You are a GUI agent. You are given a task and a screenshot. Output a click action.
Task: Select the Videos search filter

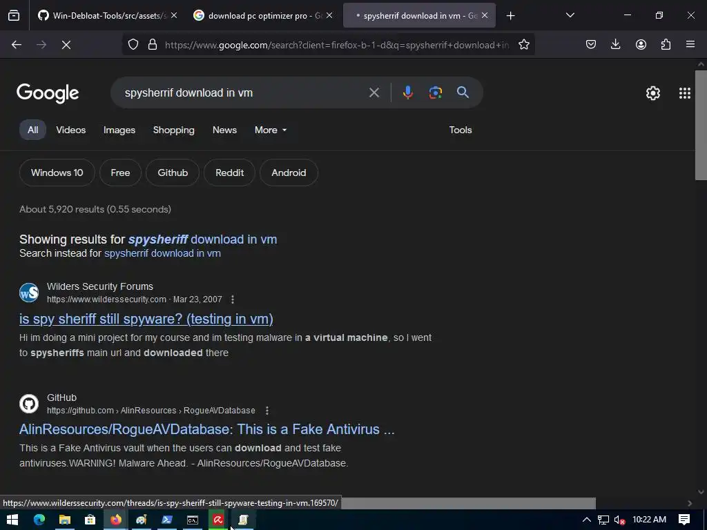coord(71,130)
